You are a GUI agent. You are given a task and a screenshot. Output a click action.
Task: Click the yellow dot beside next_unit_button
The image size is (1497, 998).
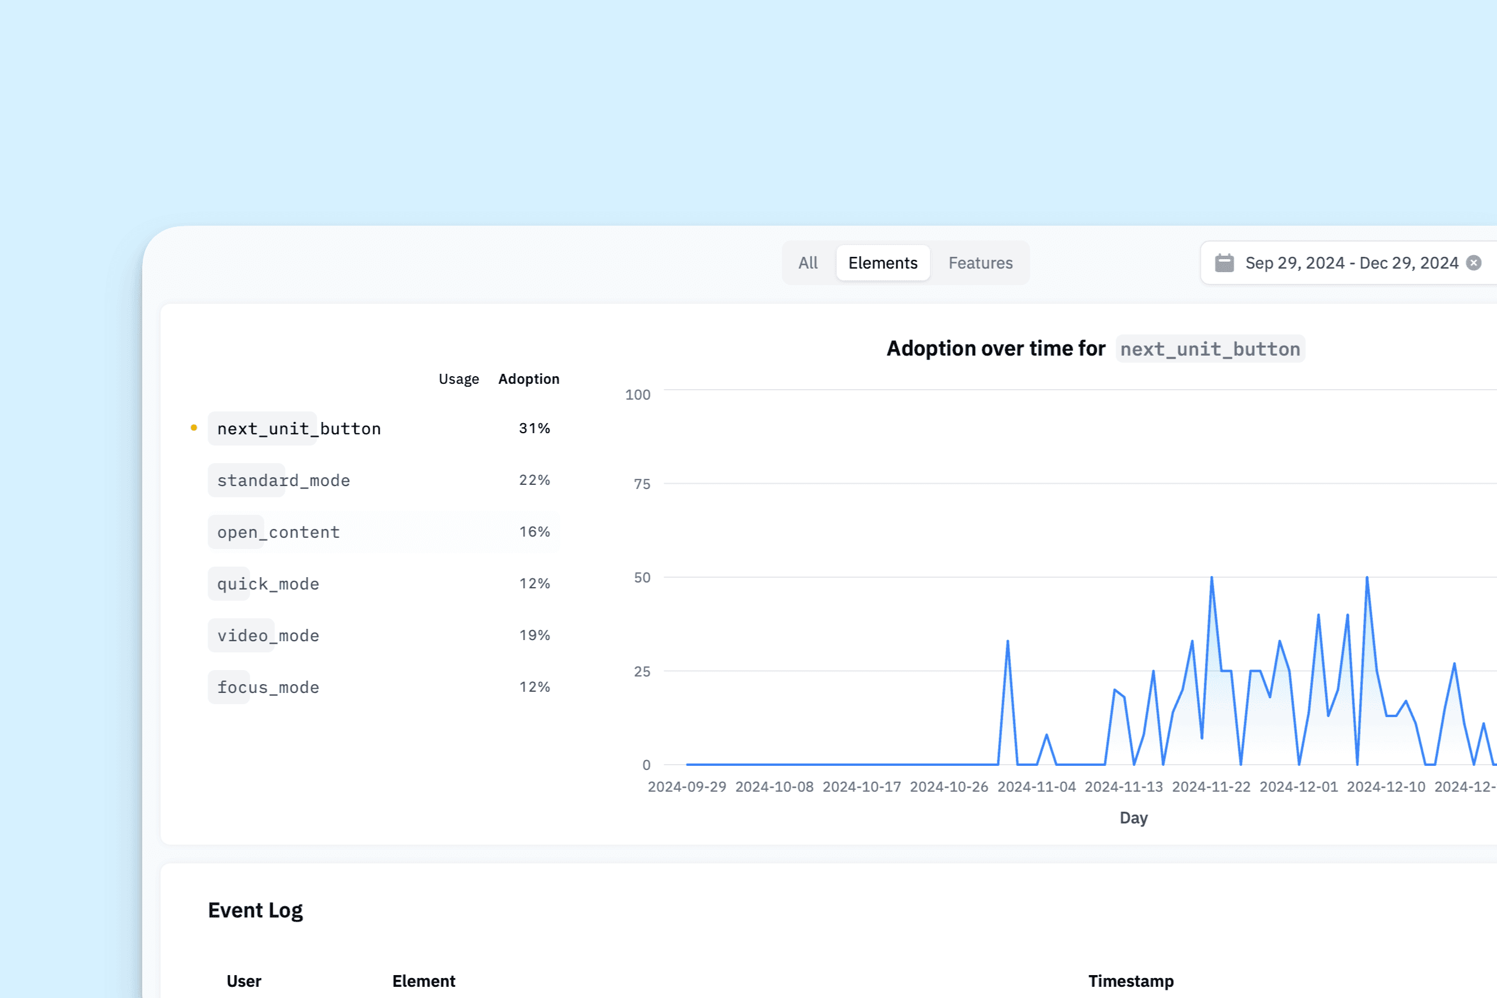[x=193, y=428]
